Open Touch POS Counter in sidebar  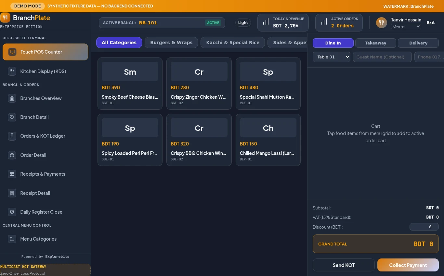45,52
